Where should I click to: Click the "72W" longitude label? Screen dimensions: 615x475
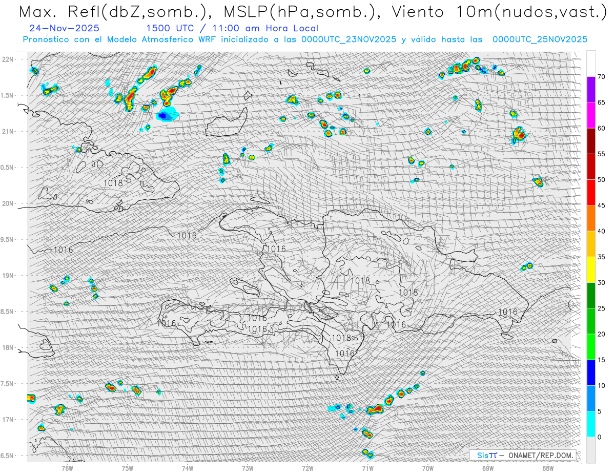tap(307, 468)
